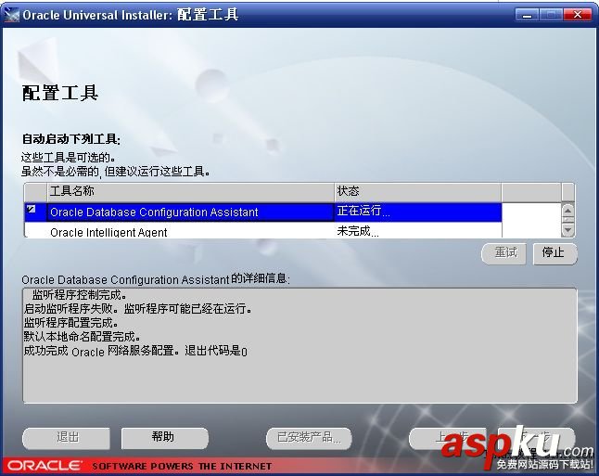
Task: Click the Oracle installer title bar icon
Action: [11, 15]
